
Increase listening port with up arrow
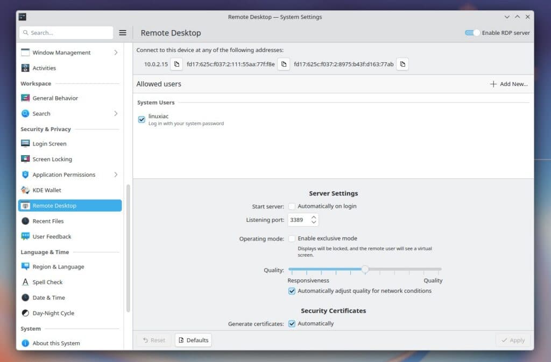pyautogui.click(x=314, y=217)
